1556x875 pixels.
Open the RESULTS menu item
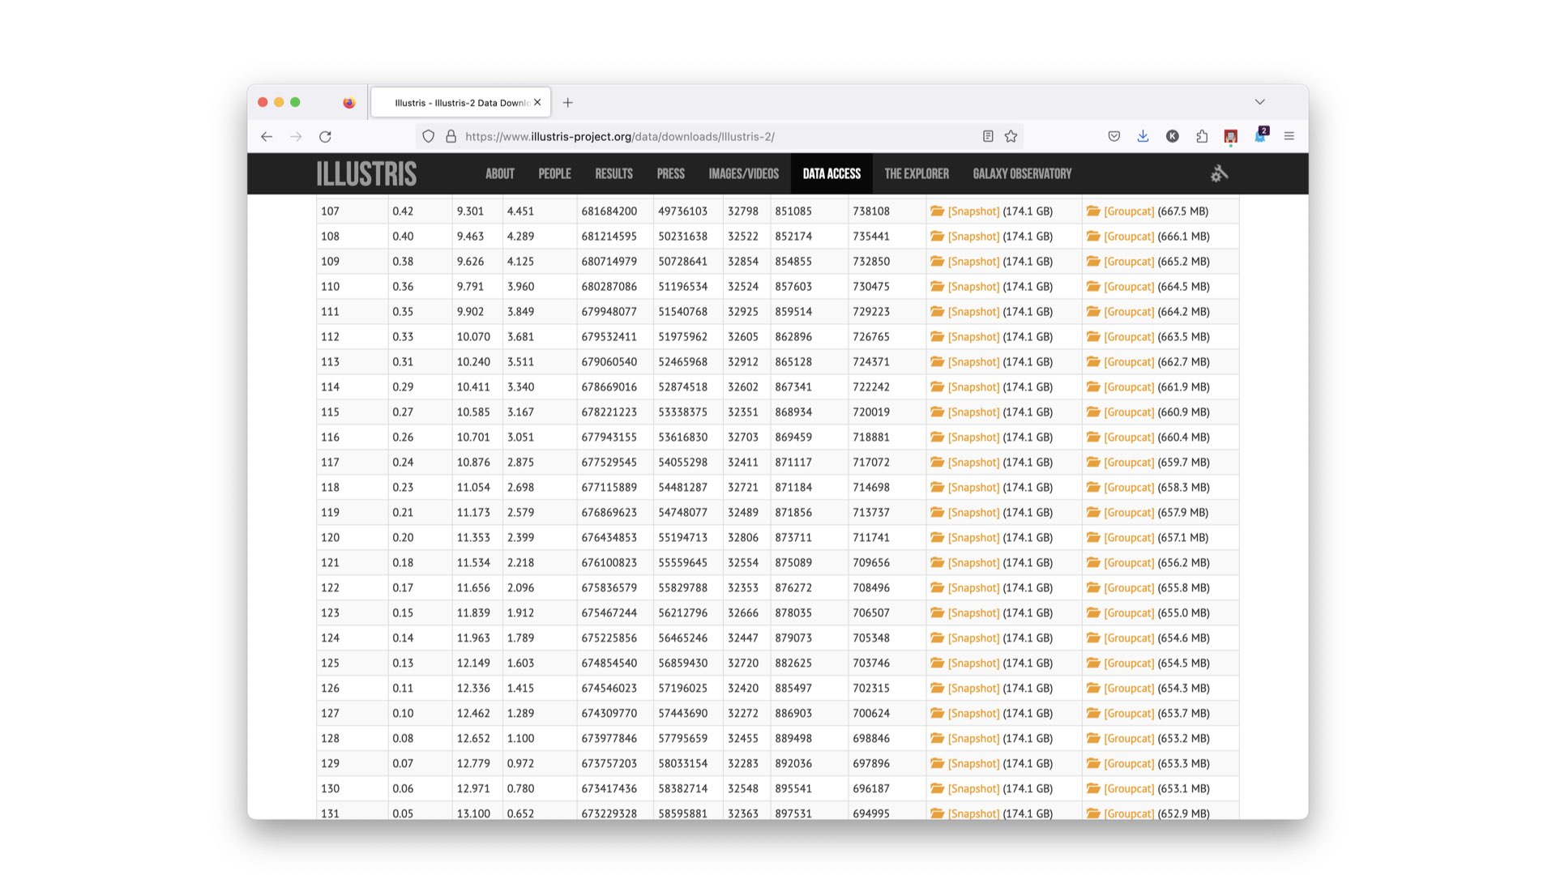pos(613,173)
